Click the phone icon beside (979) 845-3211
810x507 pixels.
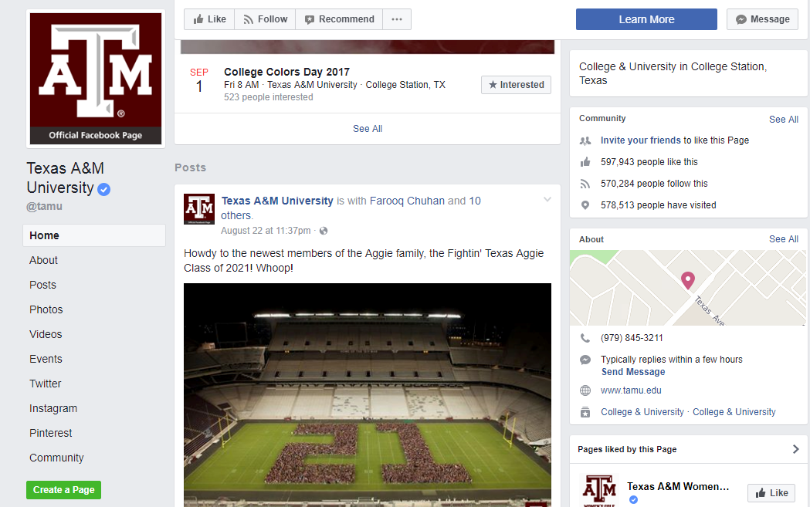[x=585, y=337]
